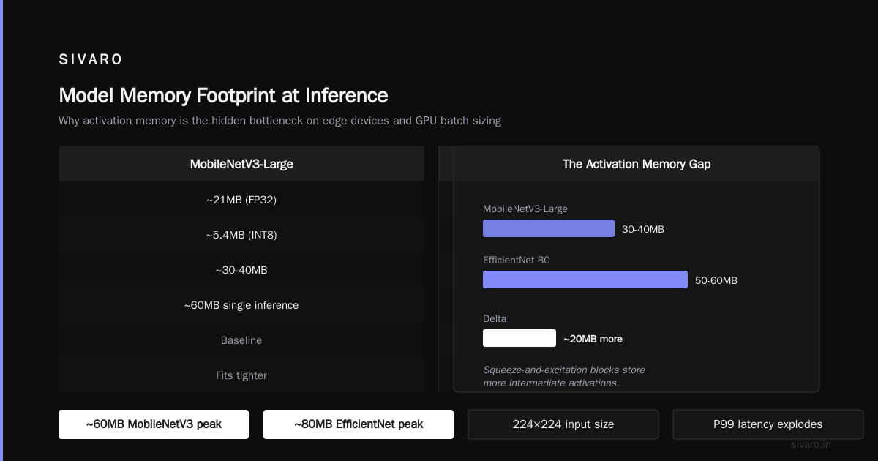Click the '~60MB MobileNetV3 peak' chip
Screen dimensions: 878x461
(154, 424)
